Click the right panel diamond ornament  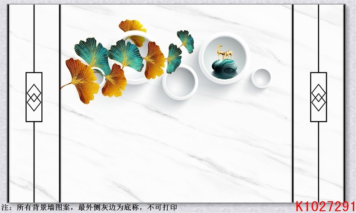318,97
